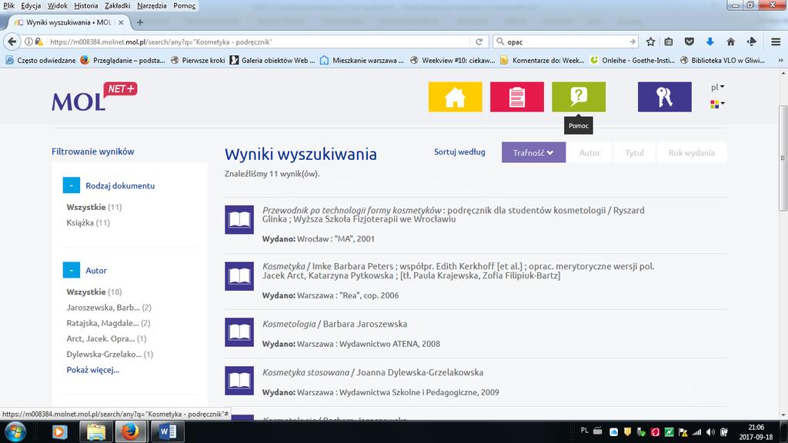Open the bookmarks list icon
This screenshot has height=443, width=788.
[x=669, y=42]
